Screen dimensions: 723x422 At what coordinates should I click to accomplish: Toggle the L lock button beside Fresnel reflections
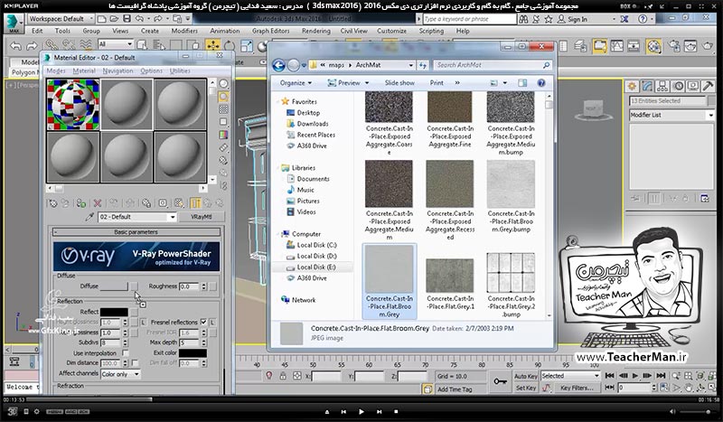(212, 322)
